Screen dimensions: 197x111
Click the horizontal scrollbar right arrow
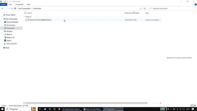[x=160, y=103]
